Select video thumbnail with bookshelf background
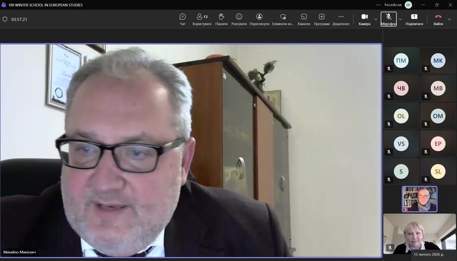 [x=420, y=199]
